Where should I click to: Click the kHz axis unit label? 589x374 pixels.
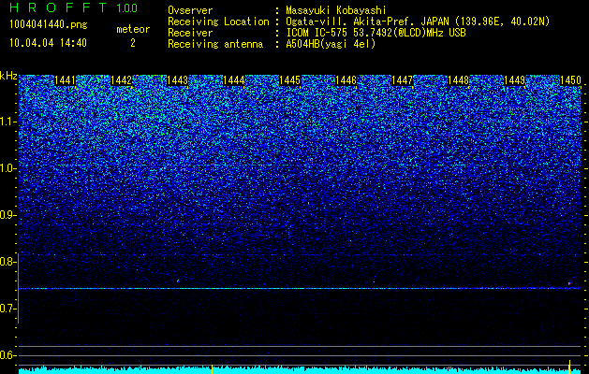[8, 76]
